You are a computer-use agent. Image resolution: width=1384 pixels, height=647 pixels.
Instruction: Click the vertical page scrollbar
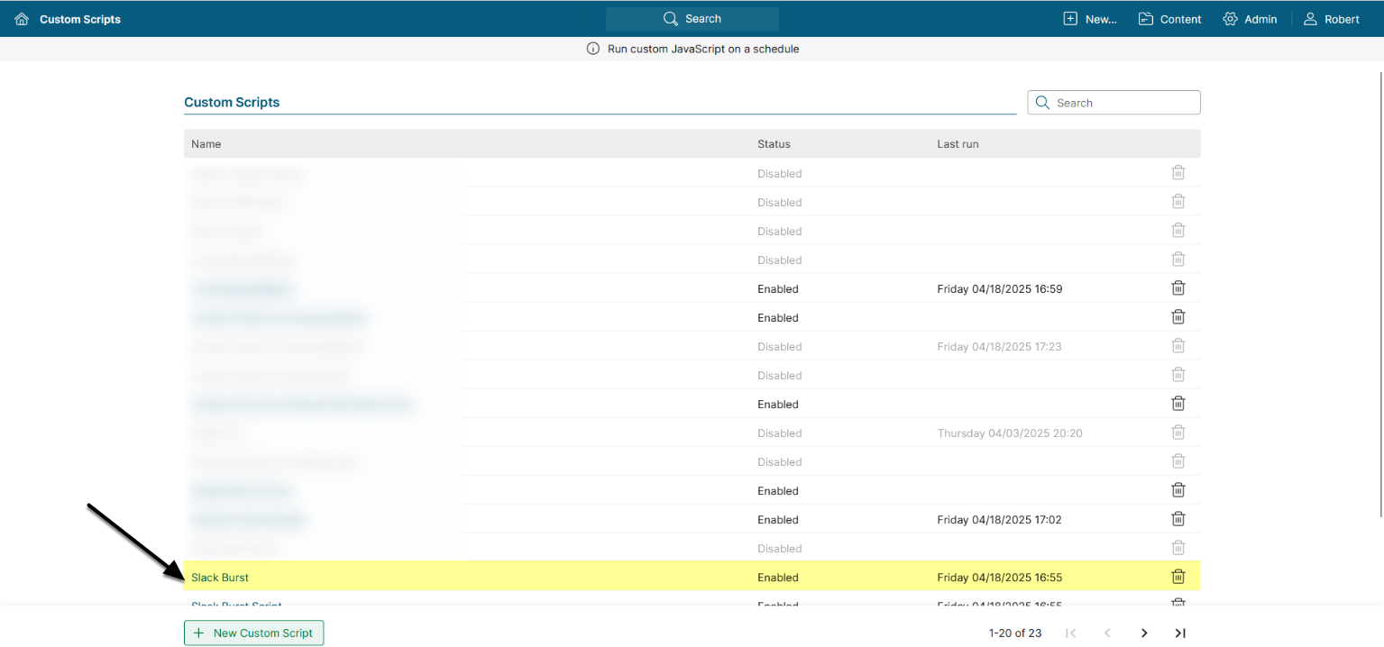[x=1379, y=270]
